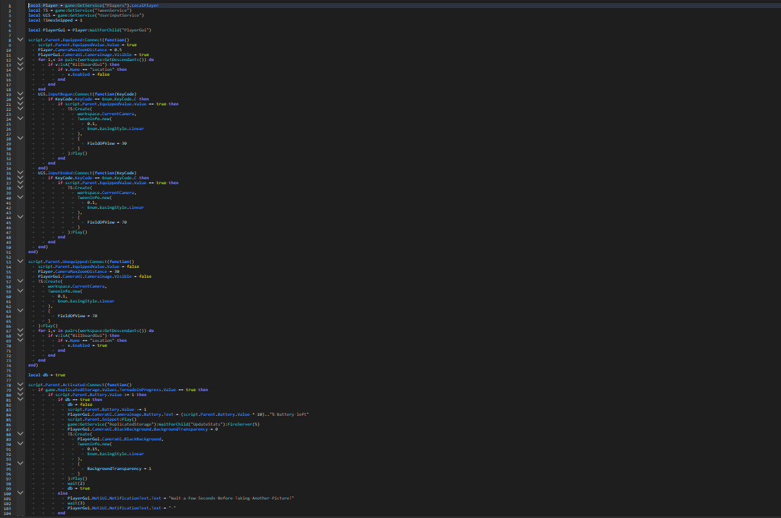Collapse the InputBegan handler fold on line 19
Viewport: 781px width, 518px height.
(20, 94)
